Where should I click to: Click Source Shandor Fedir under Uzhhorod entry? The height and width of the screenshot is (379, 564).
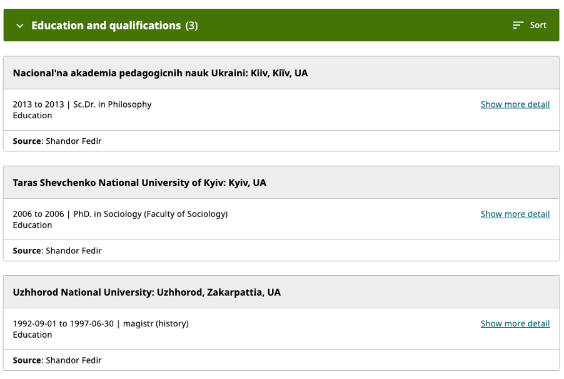pos(57,360)
